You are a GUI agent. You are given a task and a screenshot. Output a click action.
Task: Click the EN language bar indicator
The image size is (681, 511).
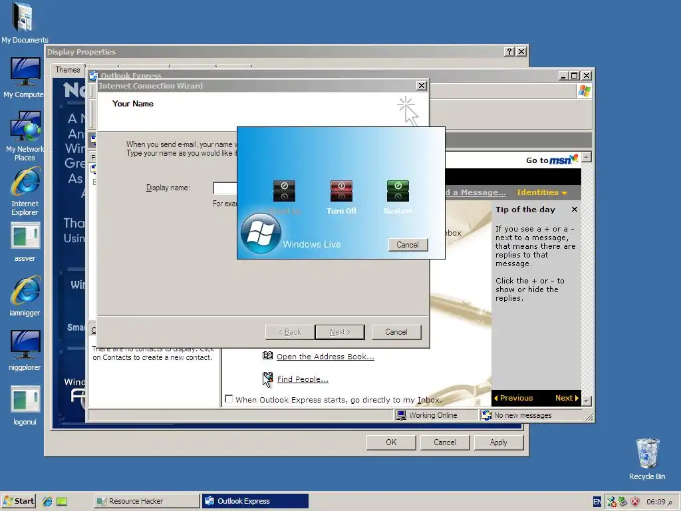click(597, 502)
